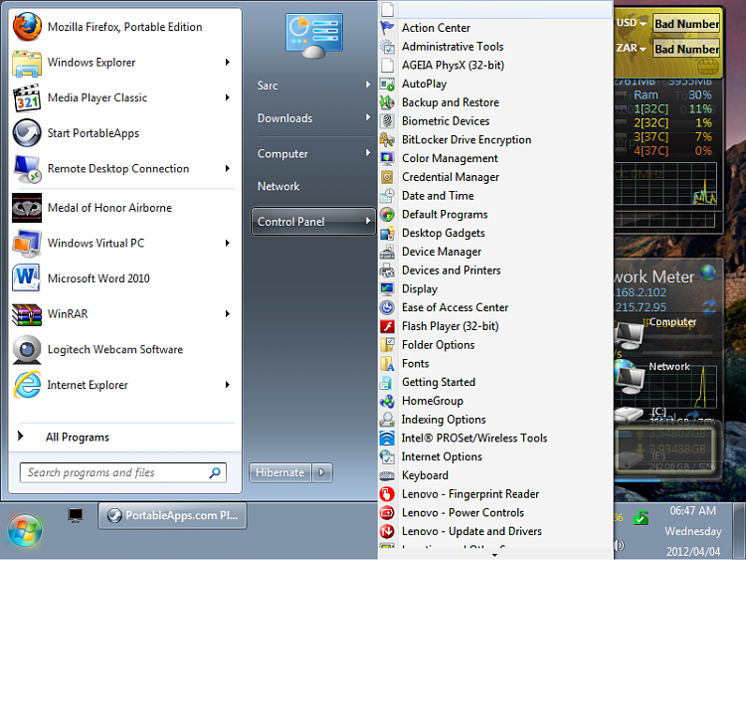Image resolution: width=746 pixels, height=716 pixels.
Task: Click the monitor icon on the taskbar
Action: click(x=76, y=515)
